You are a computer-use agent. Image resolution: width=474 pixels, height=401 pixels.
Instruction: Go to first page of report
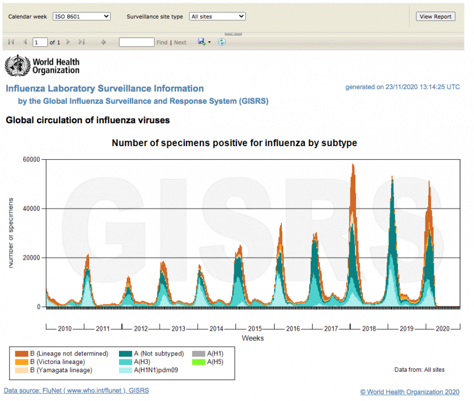(11, 42)
